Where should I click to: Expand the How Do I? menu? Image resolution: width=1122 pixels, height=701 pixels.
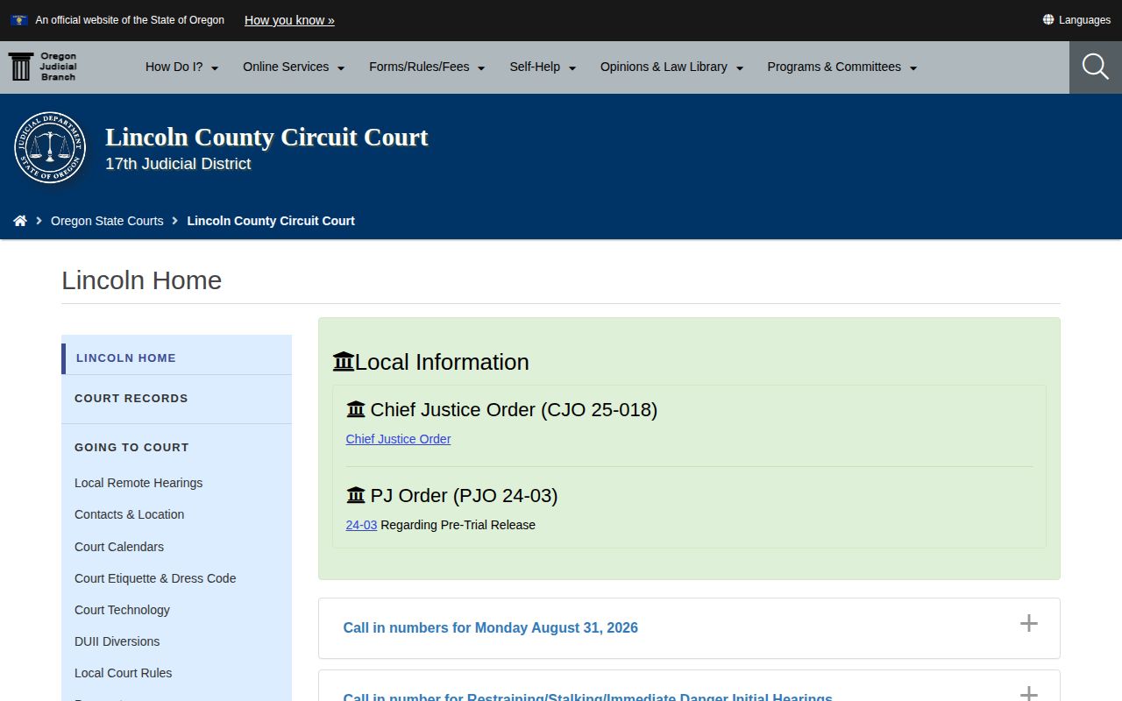pos(181,67)
